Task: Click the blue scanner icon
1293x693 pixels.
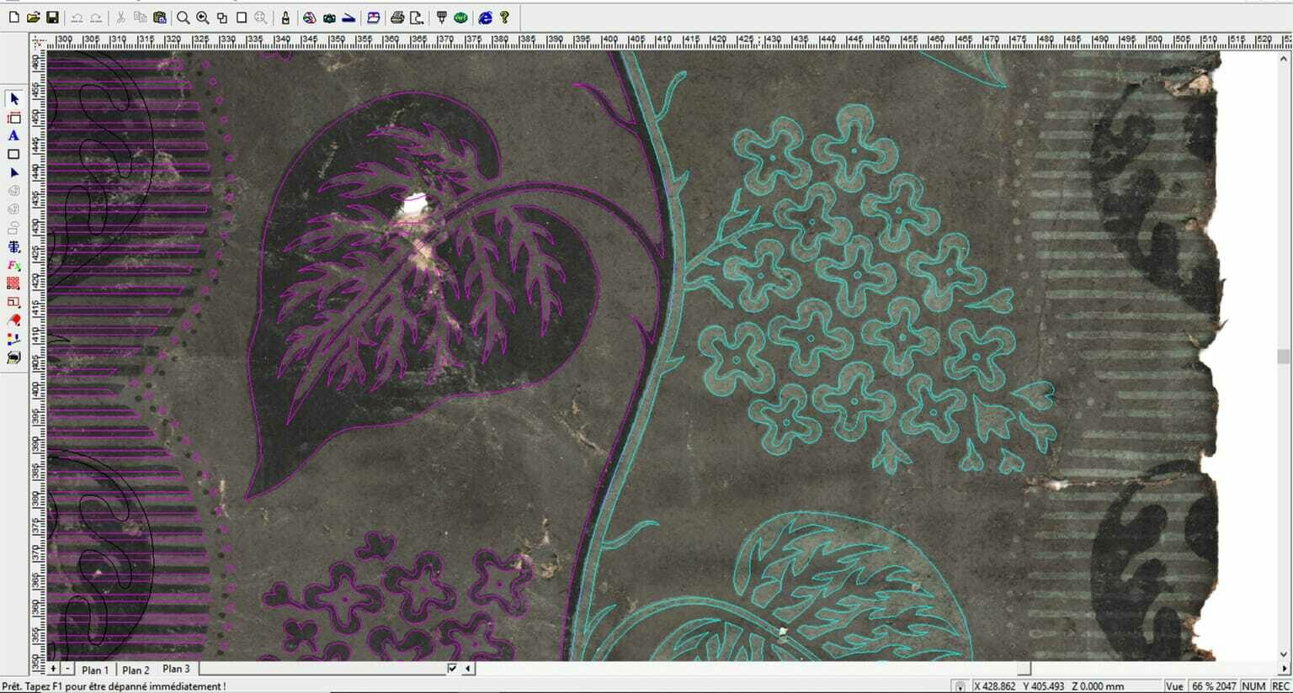Action: tap(349, 18)
